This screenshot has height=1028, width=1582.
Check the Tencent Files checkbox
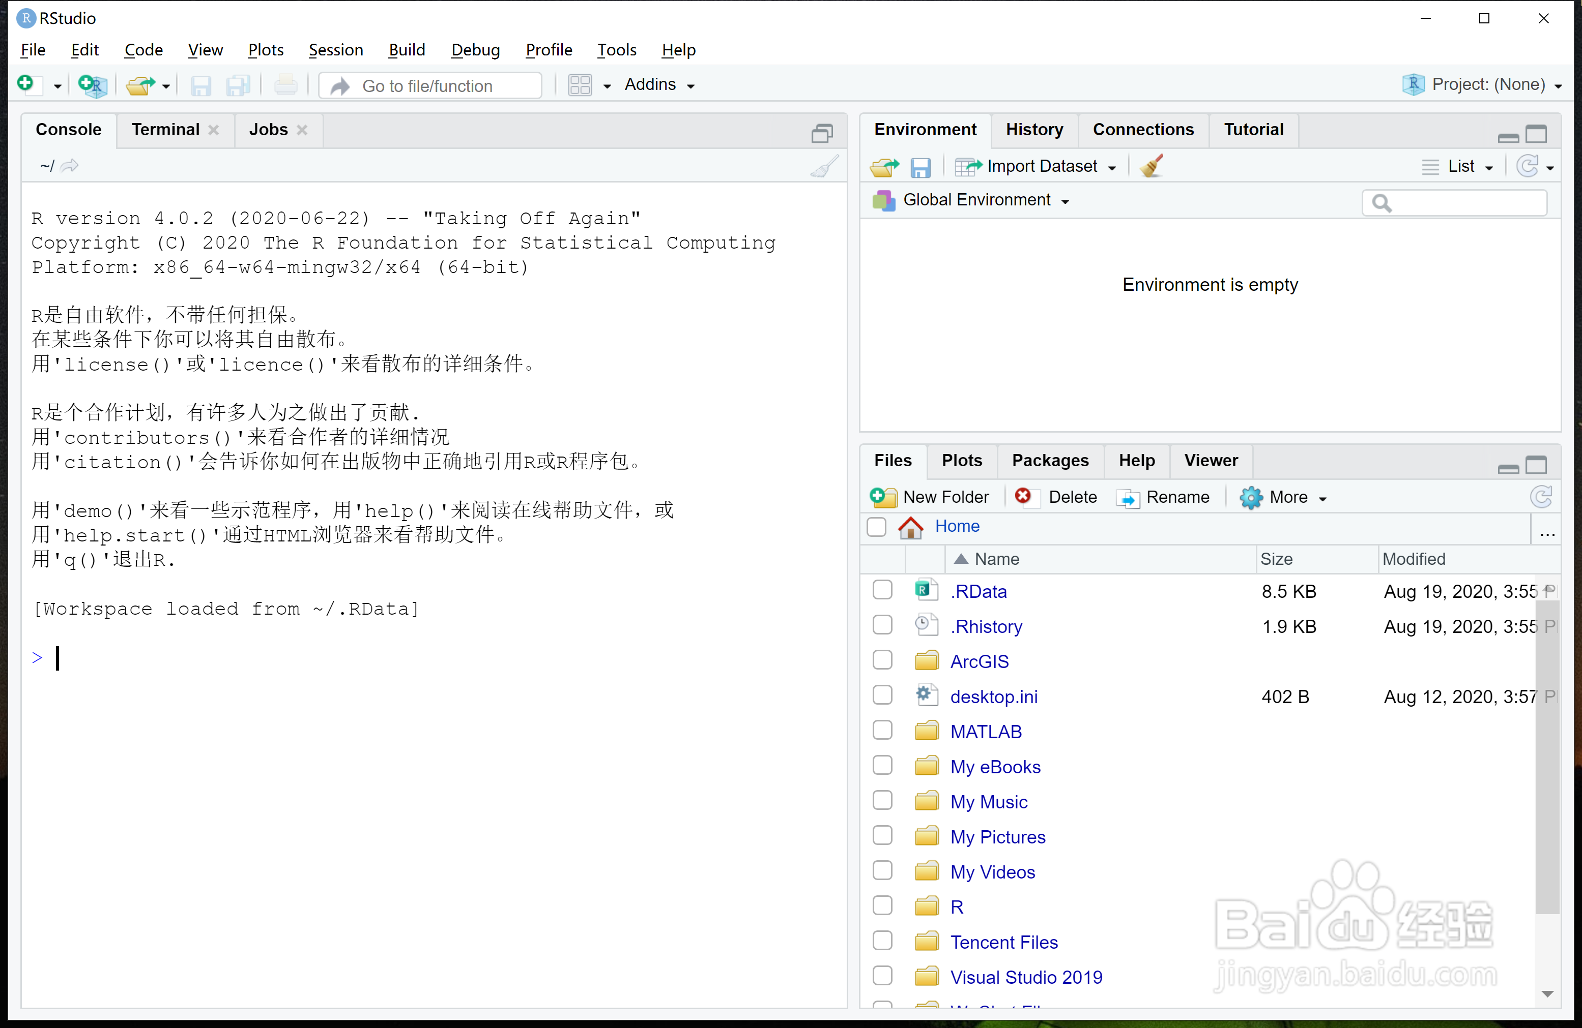pos(882,941)
